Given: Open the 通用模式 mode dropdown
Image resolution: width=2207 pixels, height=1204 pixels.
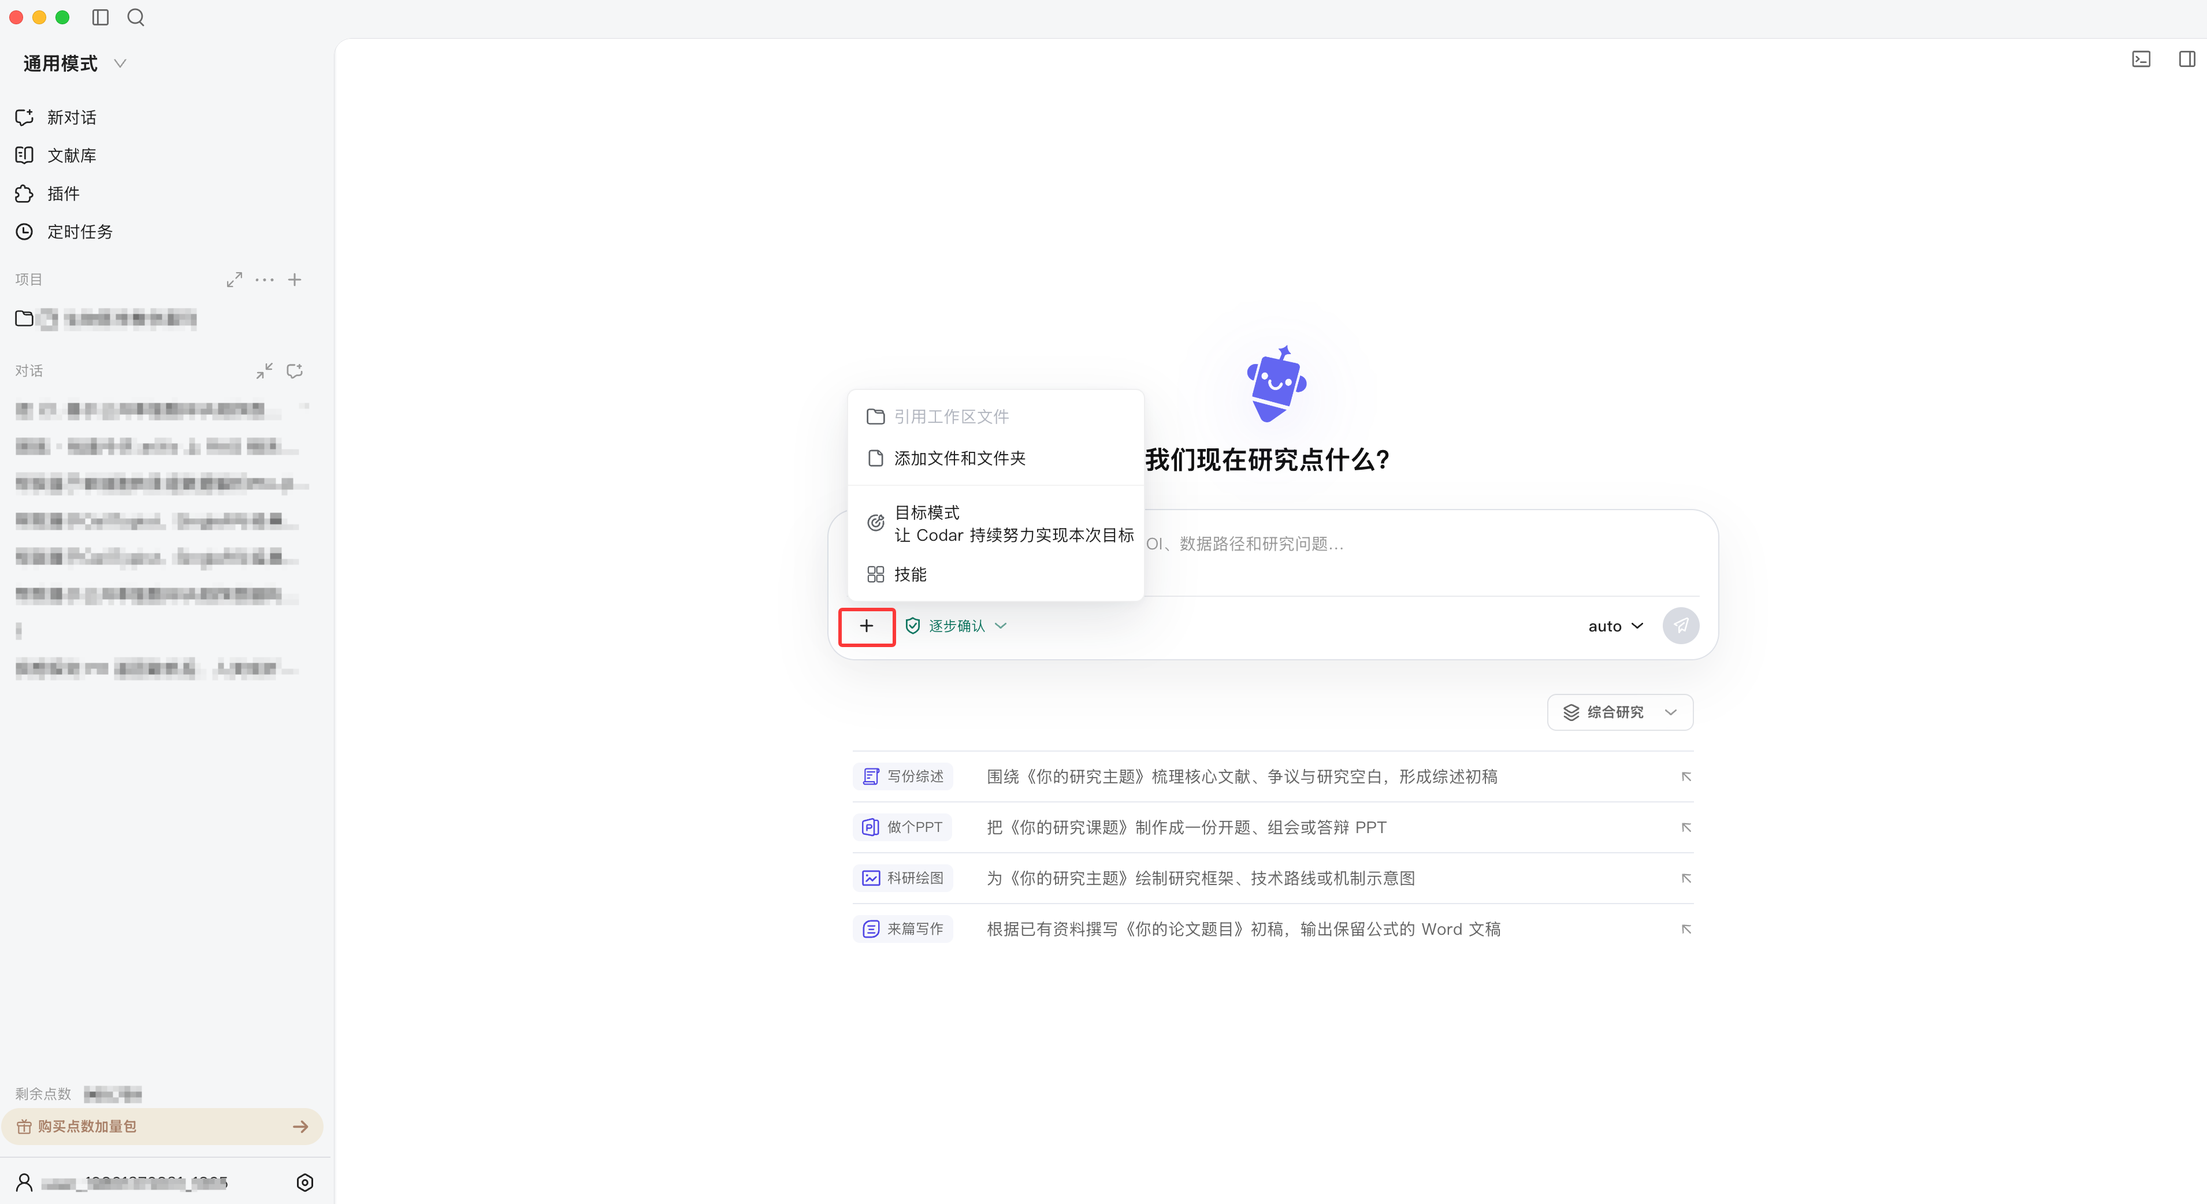Looking at the screenshot, I should [x=75, y=64].
